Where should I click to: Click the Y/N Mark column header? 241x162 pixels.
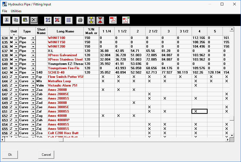click(91, 31)
